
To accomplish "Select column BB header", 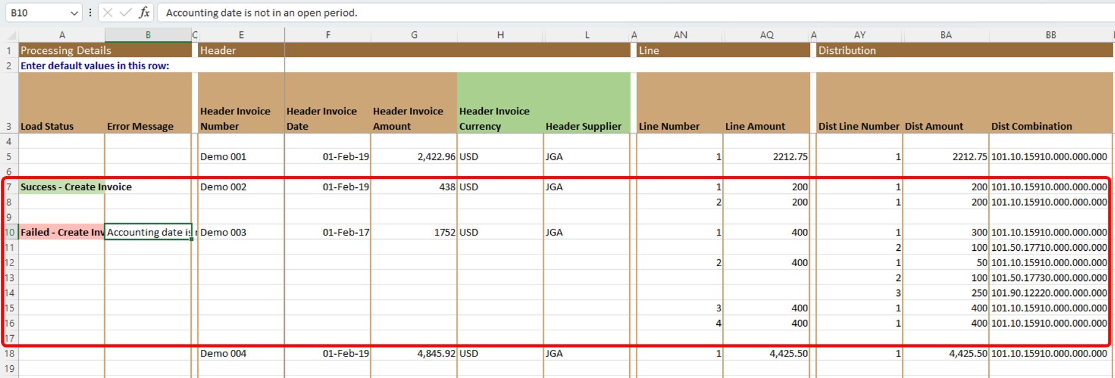I will tap(1051, 35).
